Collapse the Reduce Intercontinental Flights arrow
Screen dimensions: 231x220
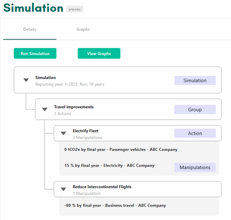click(63, 189)
